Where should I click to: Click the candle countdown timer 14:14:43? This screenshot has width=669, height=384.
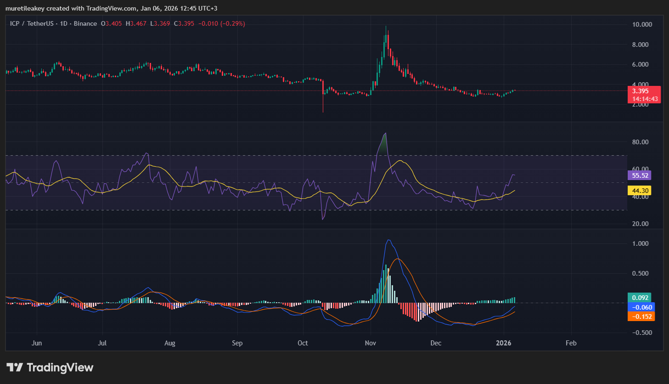click(644, 99)
